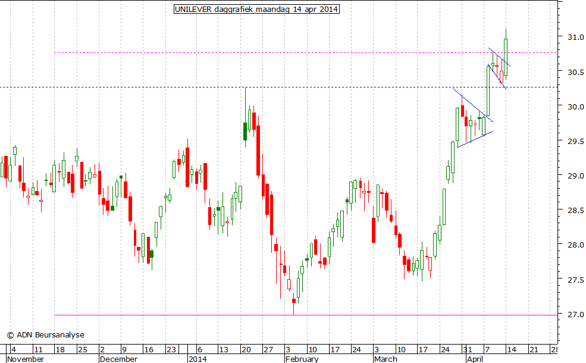Click date label 25 in November
The image size is (586, 363).
click(x=83, y=350)
